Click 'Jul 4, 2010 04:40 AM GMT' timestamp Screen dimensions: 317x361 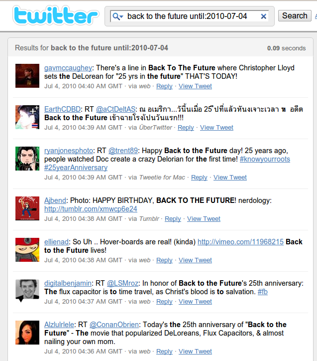83,86
